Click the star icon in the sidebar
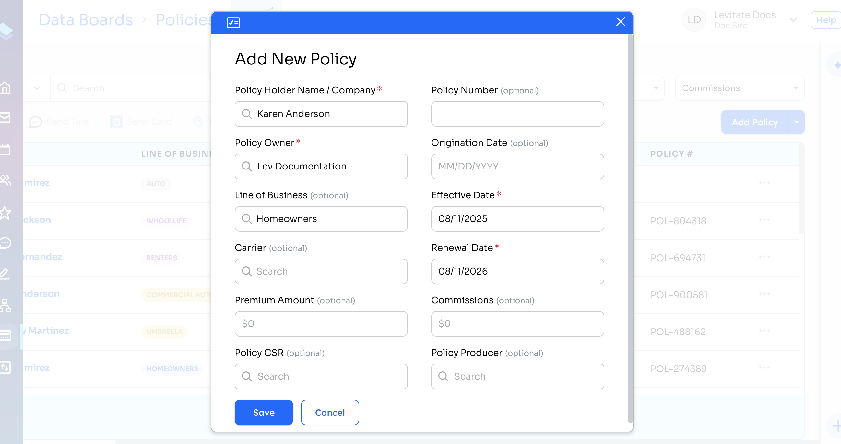This screenshot has height=444, width=841. coord(5,213)
